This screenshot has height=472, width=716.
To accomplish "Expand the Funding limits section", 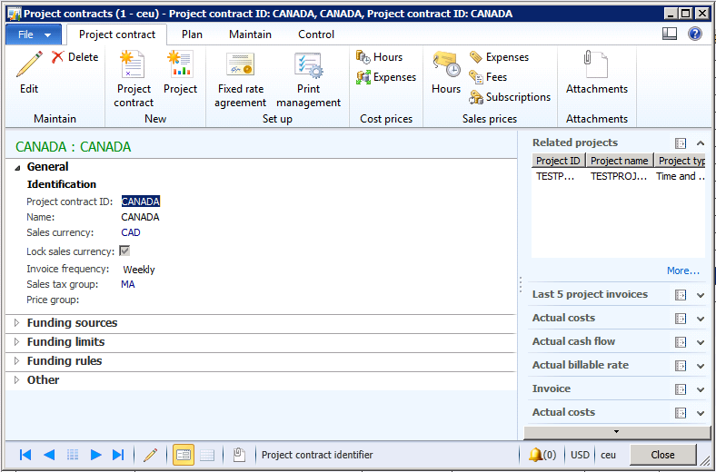I will pos(65,342).
